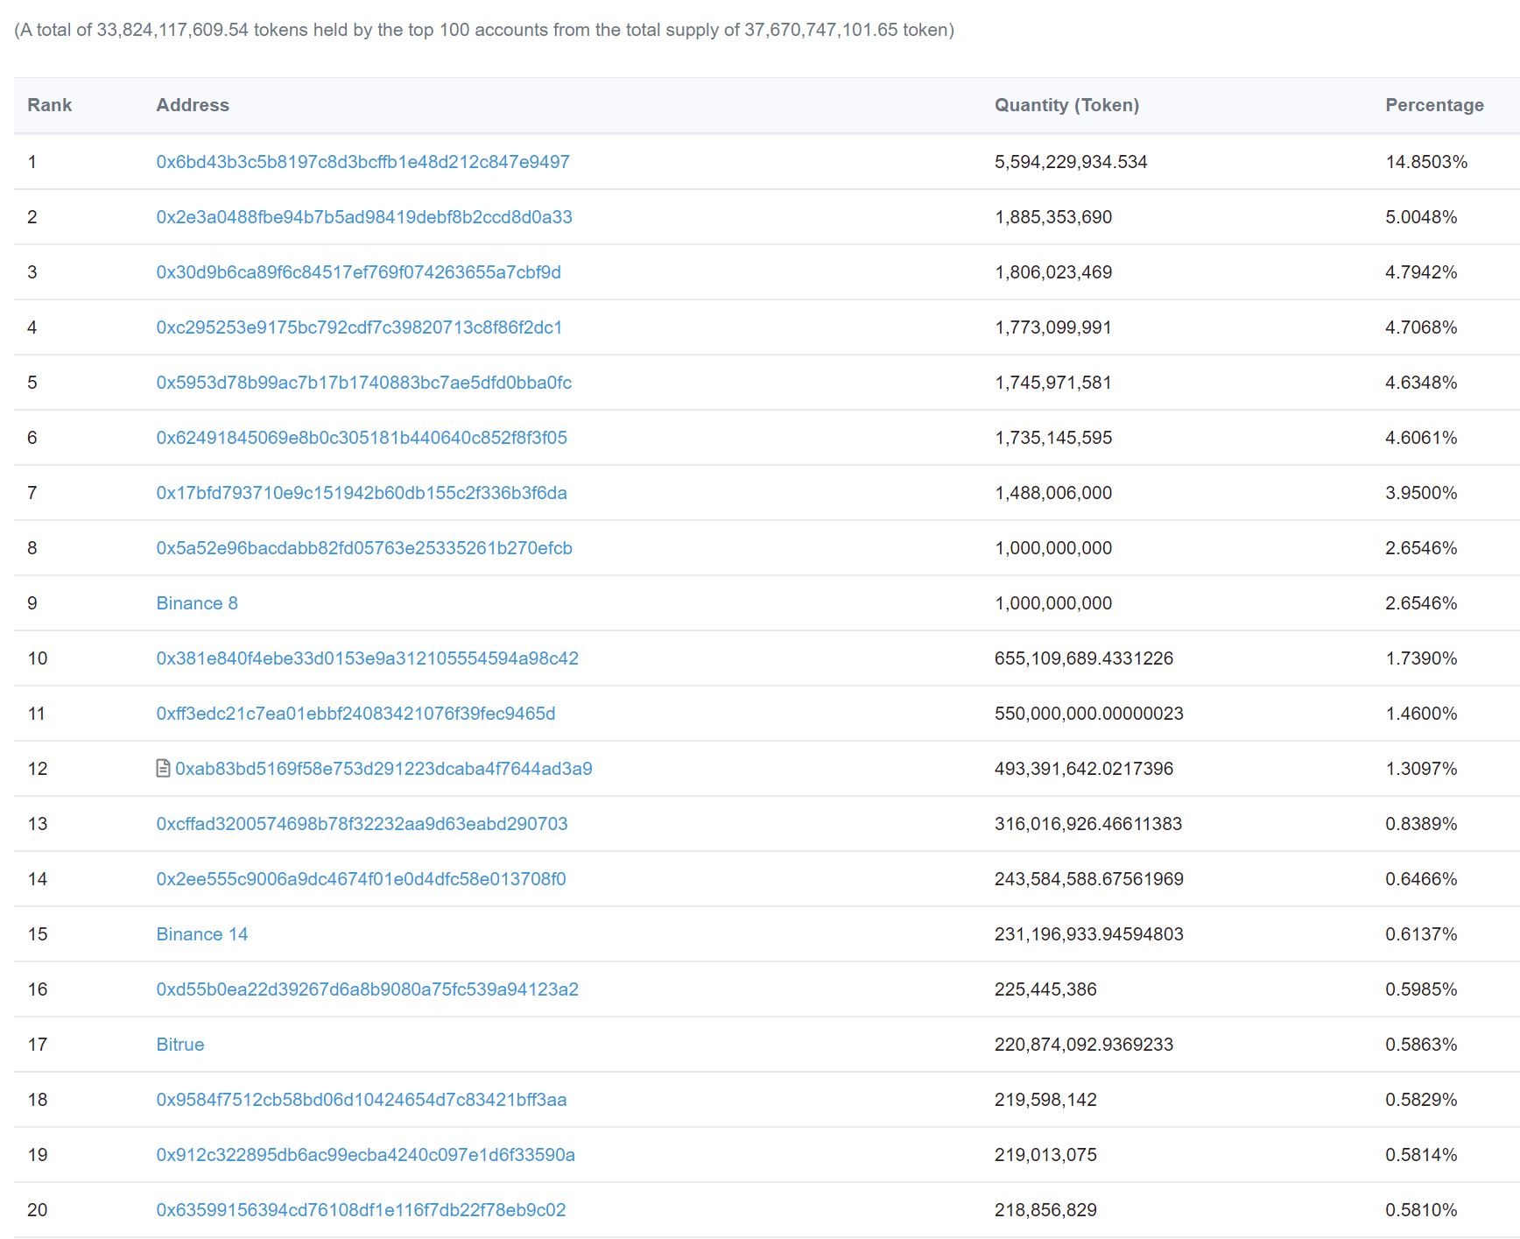Select percentage 0.8389%
Screen dimensions: 1520x1239
coord(1421,824)
